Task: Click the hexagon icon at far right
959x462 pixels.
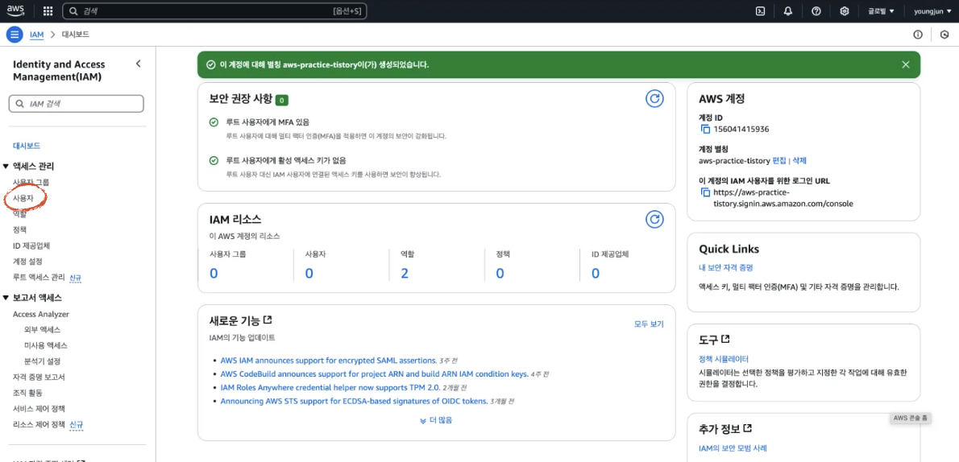Action: click(944, 35)
